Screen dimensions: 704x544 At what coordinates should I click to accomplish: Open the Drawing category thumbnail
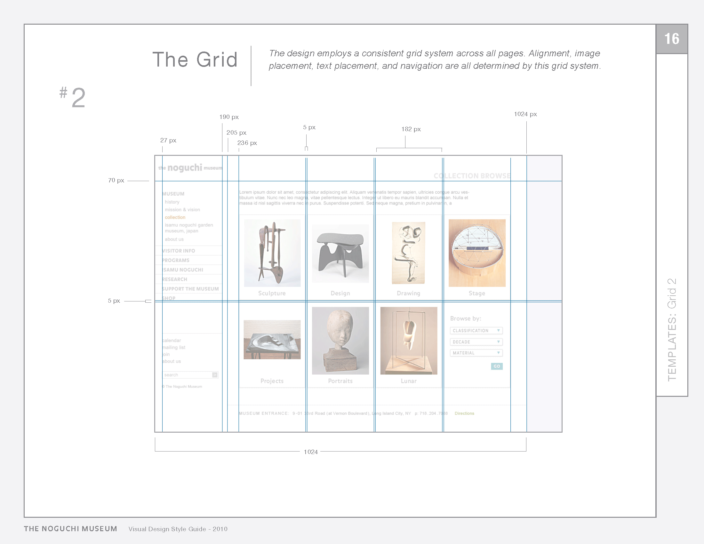[408, 253]
